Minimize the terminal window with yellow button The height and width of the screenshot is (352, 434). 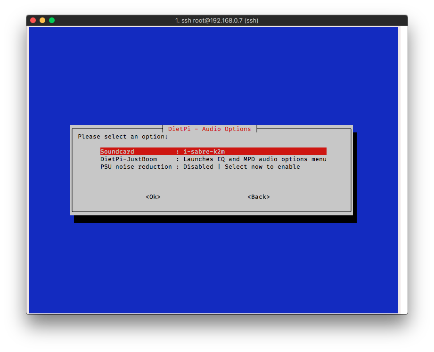42,20
